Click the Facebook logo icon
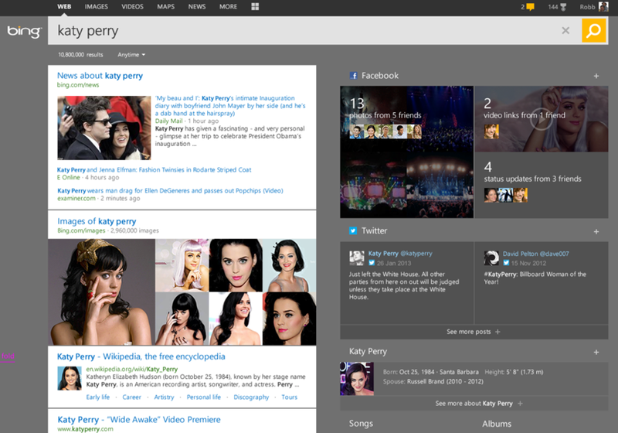Image resolution: width=618 pixels, height=433 pixels. pos(353,76)
